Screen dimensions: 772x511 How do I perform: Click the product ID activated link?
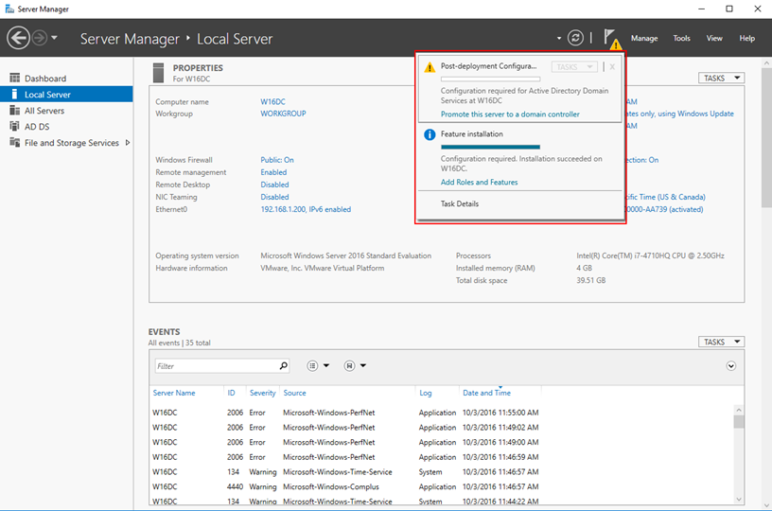[x=665, y=209]
